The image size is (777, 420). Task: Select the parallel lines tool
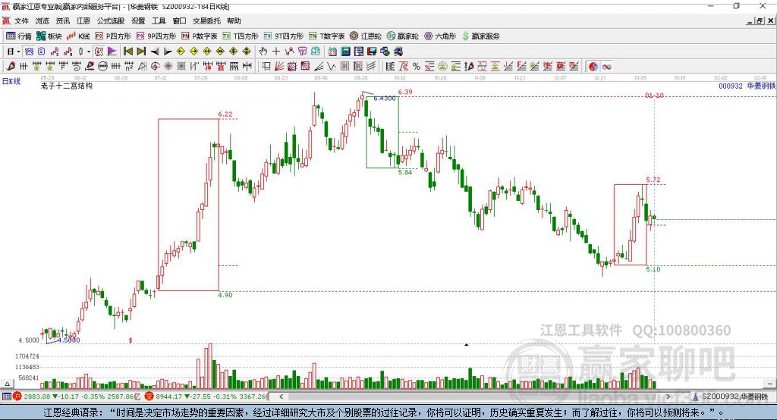(x=371, y=66)
